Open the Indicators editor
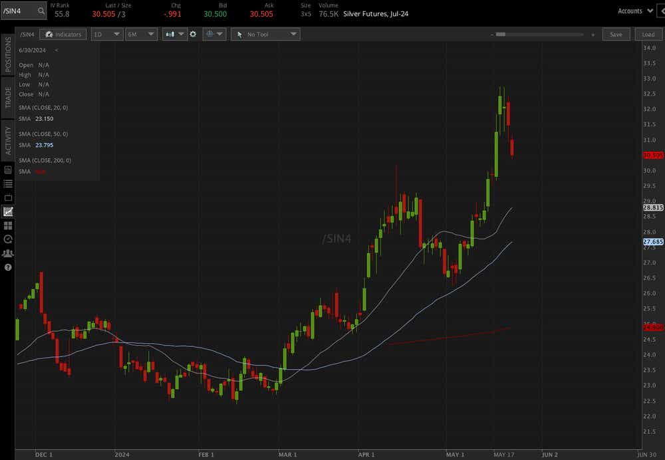This screenshot has height=460, width=665. pos(63,34)
